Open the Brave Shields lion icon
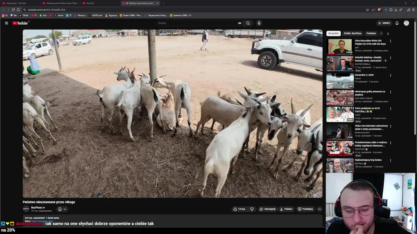 pos(379,10)
